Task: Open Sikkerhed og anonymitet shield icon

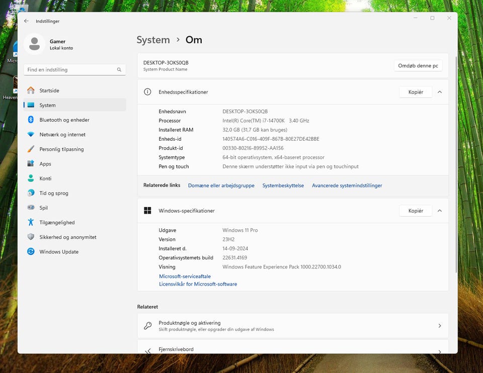Action: click(31, 237)
